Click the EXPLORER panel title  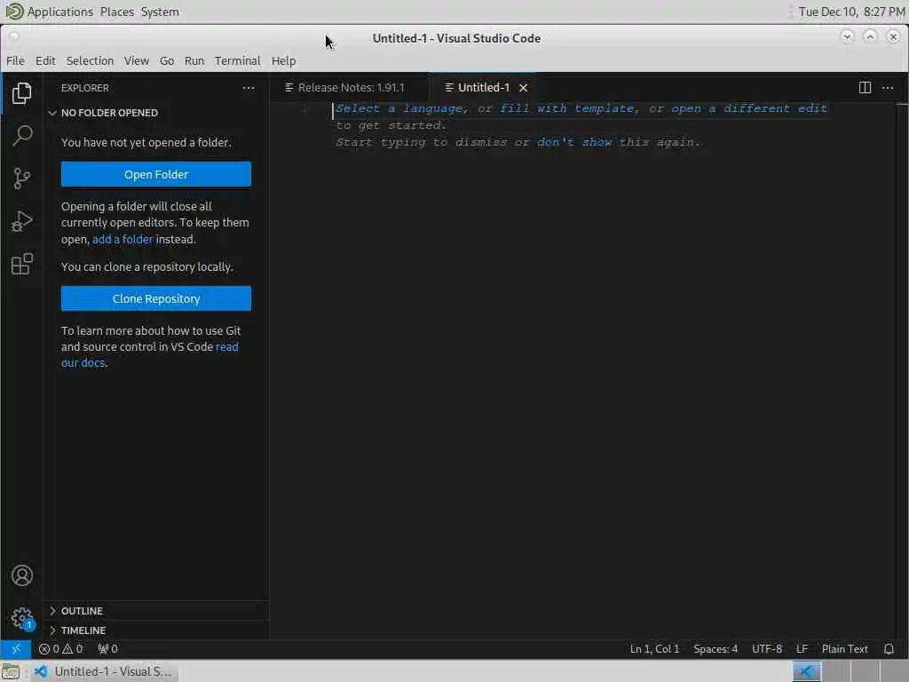[x=85, y=88]
